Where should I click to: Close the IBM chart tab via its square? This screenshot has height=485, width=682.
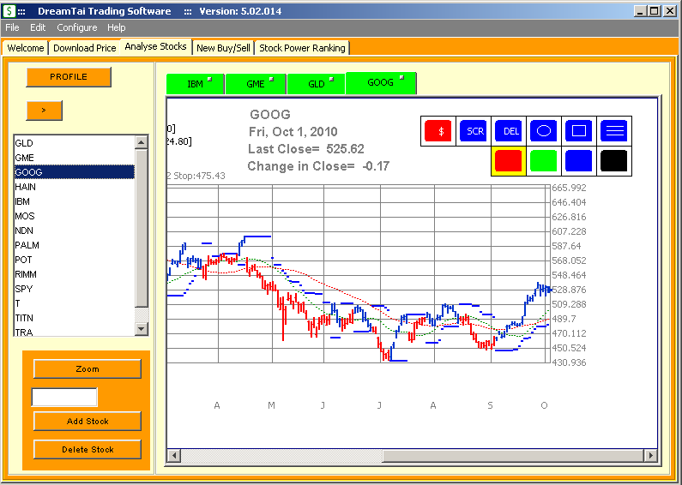click(x=209, y=79)
